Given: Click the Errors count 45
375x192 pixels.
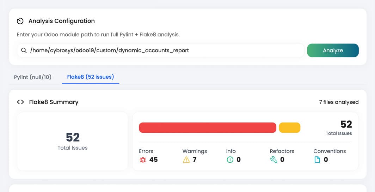Looking at the screenshot, I should [x=154, y=160].
